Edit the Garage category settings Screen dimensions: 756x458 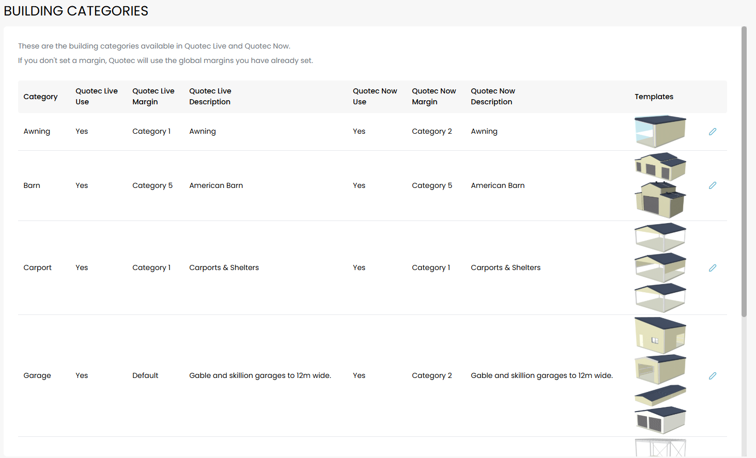pos(713,376)
